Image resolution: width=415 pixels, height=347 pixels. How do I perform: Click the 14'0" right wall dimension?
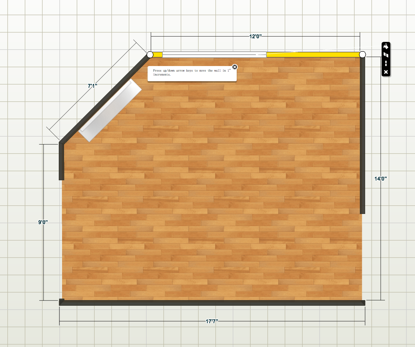click(380, 179)
